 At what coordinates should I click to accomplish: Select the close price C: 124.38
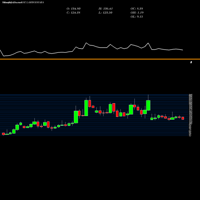pyautogui.click(x=73, y=13)
